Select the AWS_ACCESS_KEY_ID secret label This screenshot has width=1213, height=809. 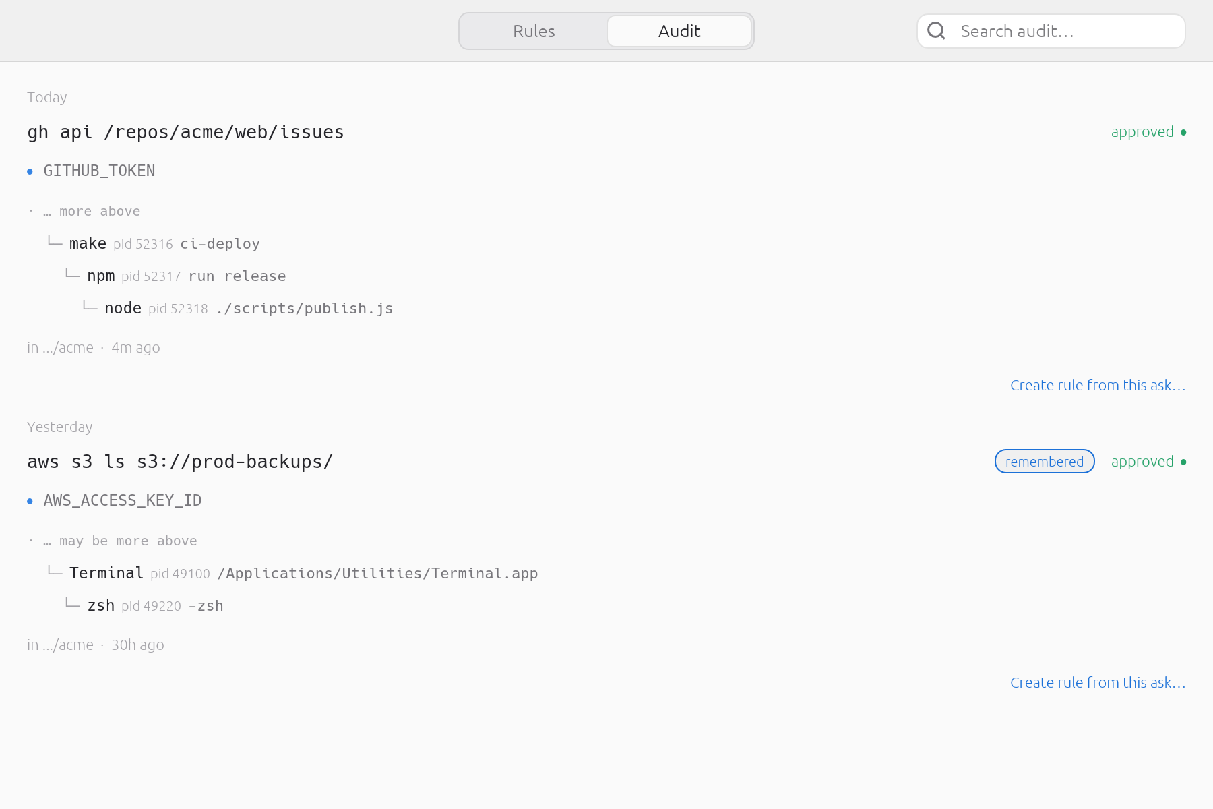click(x=123, y=500)
